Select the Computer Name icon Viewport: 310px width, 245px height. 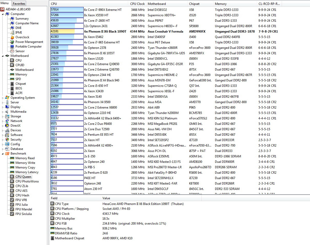(x=12, y=23)
